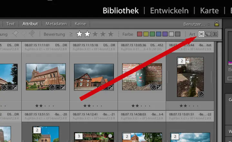This screenshot has width=232, height=142.
Task: Select the church photo from 11:11:01
Action: 46,77
